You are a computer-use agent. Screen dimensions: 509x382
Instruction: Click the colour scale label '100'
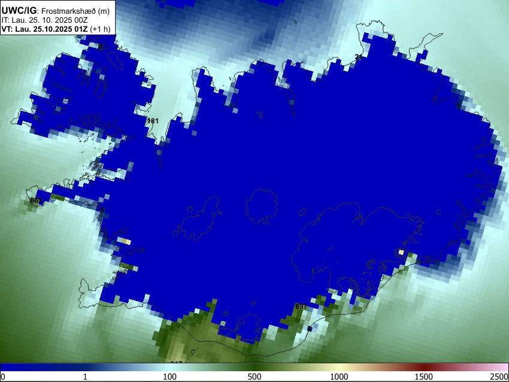(x=170, y=377)
